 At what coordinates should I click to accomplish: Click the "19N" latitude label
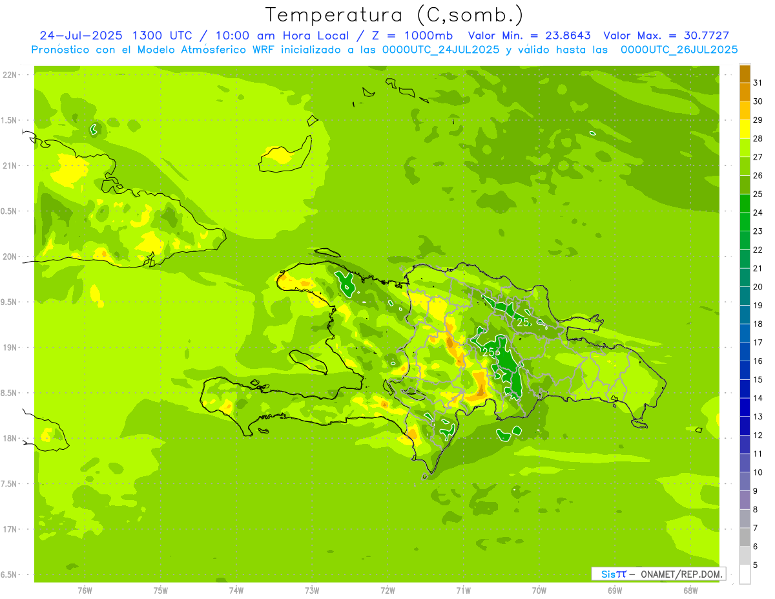coord(10,348)
